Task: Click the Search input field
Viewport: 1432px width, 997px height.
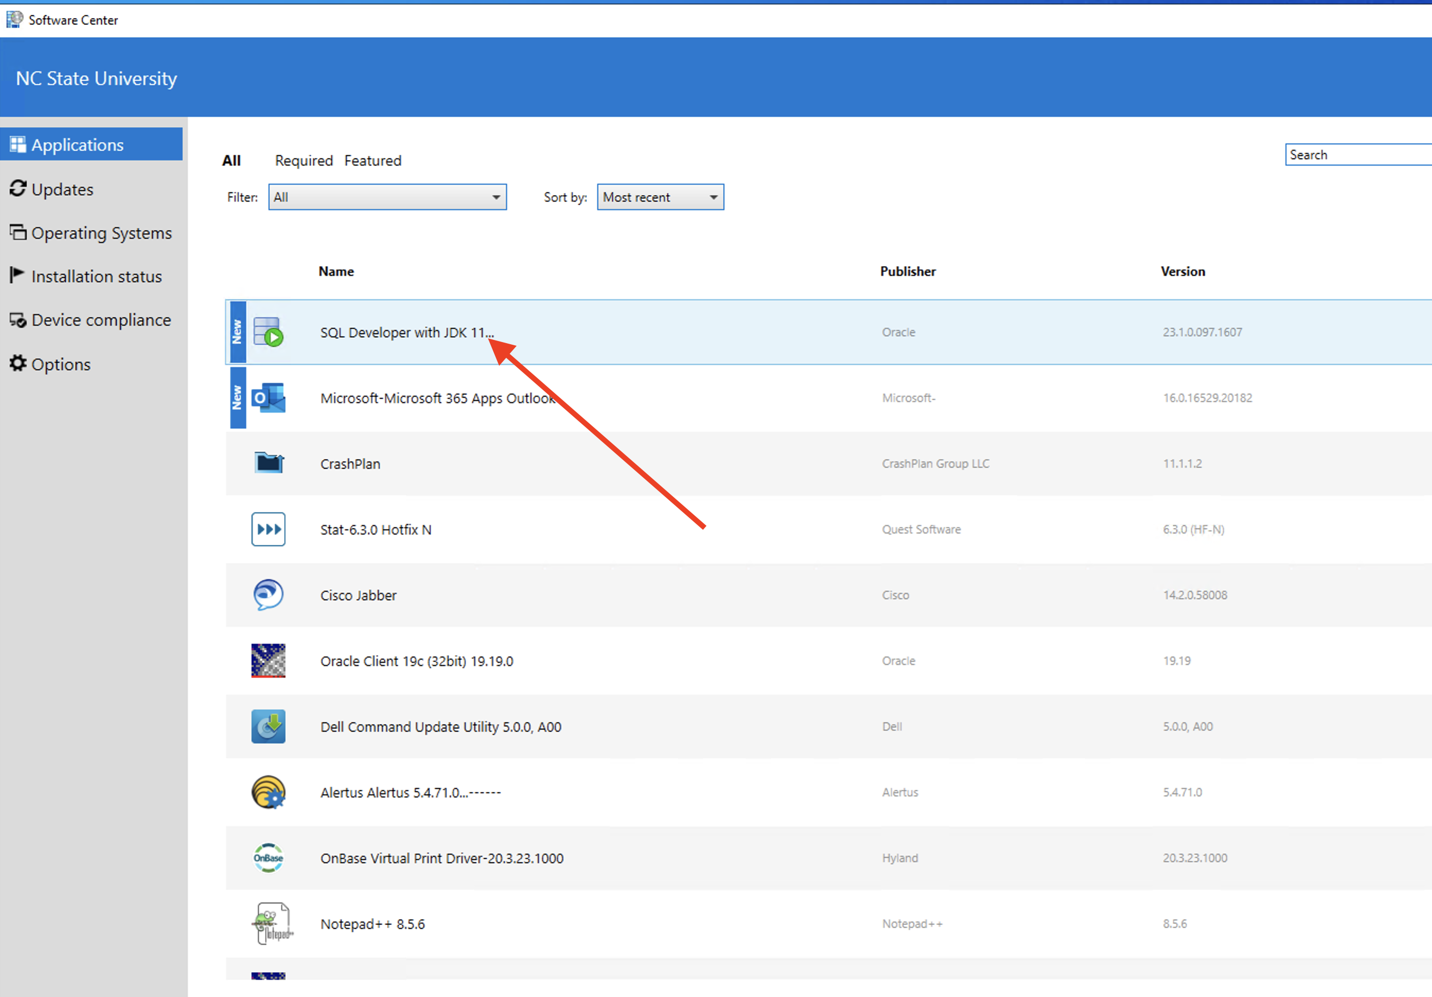Action: pyautogui.click(x=1357, y=155)
